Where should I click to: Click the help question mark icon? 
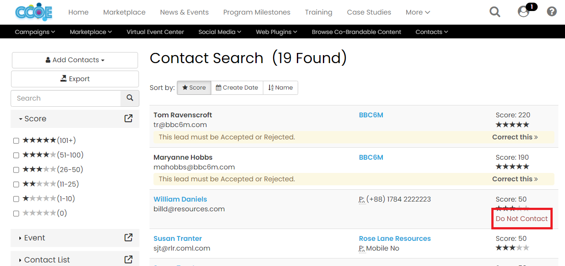(552, 12)
